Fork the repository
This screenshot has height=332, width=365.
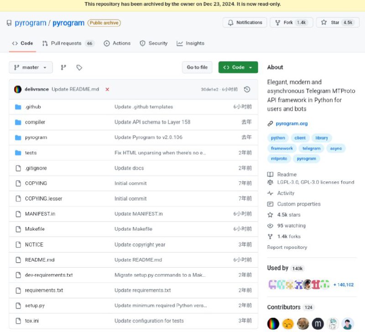point(291,22)
